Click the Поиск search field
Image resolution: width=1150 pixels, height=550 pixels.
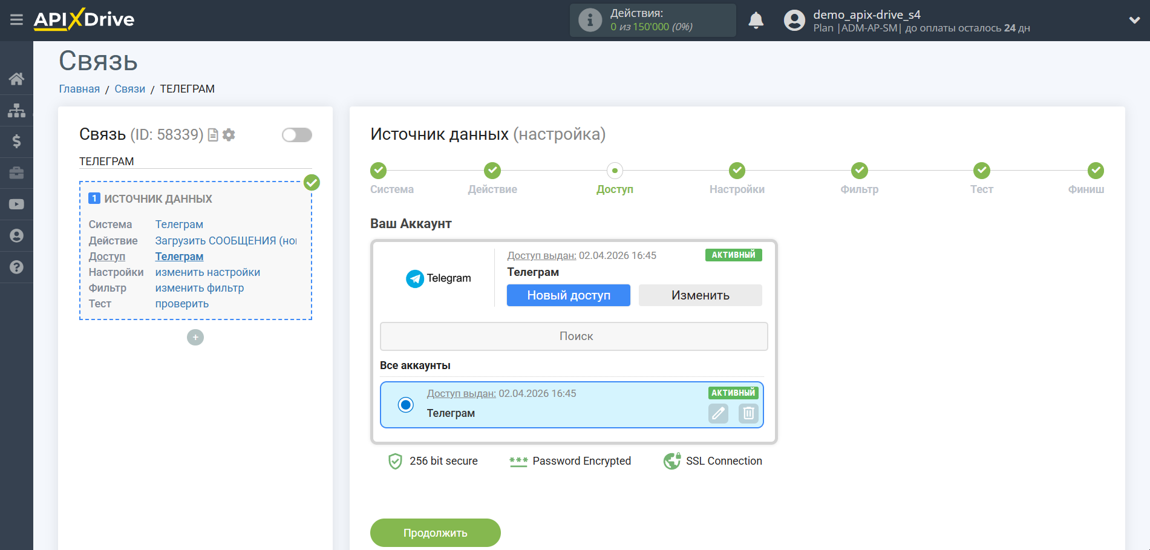coord(573,336)
